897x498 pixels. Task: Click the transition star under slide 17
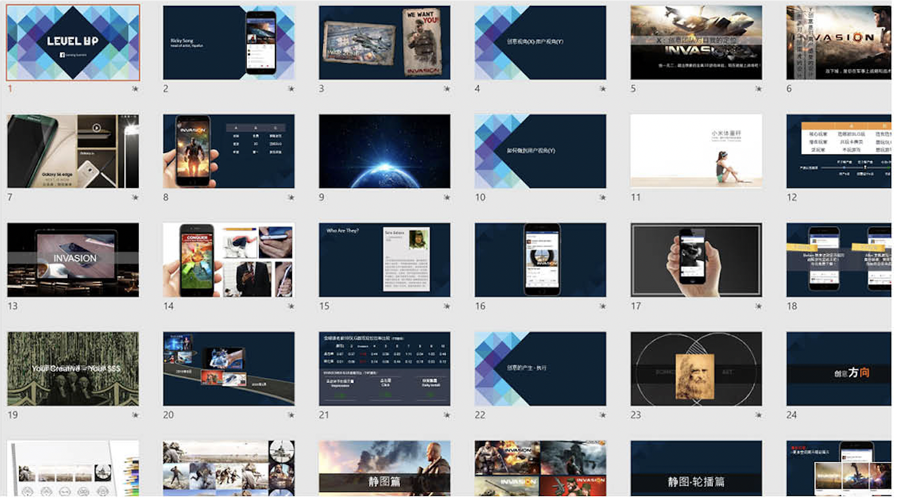tap(758, 306)
